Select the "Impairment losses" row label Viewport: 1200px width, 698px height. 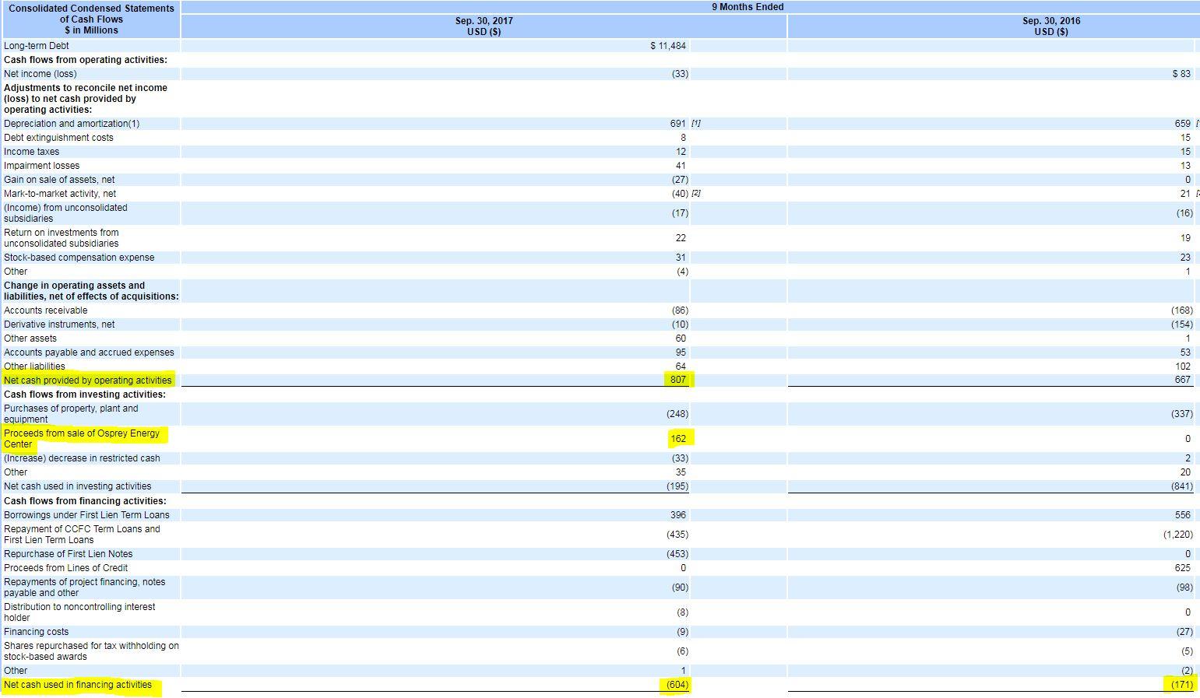[41, 166]
